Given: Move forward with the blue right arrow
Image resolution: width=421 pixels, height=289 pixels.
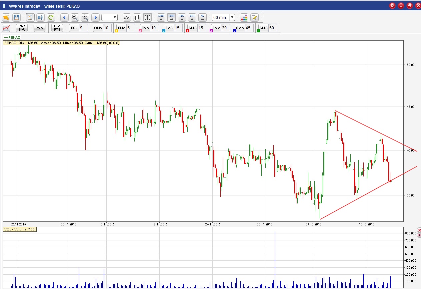Looking at the screenshot, I should pyautogui.click(x=95, y=17).
